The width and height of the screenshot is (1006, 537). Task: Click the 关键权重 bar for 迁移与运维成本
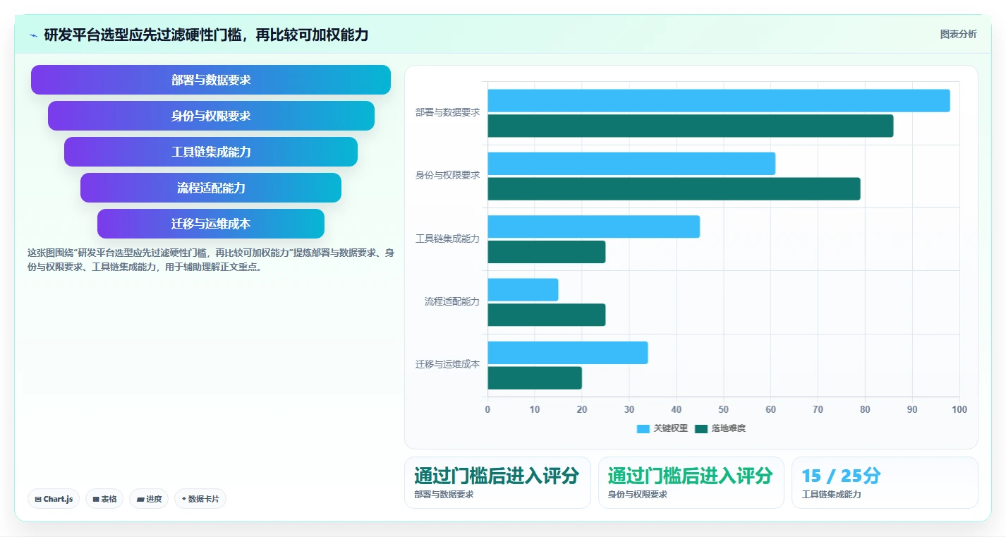click(568, 353)
